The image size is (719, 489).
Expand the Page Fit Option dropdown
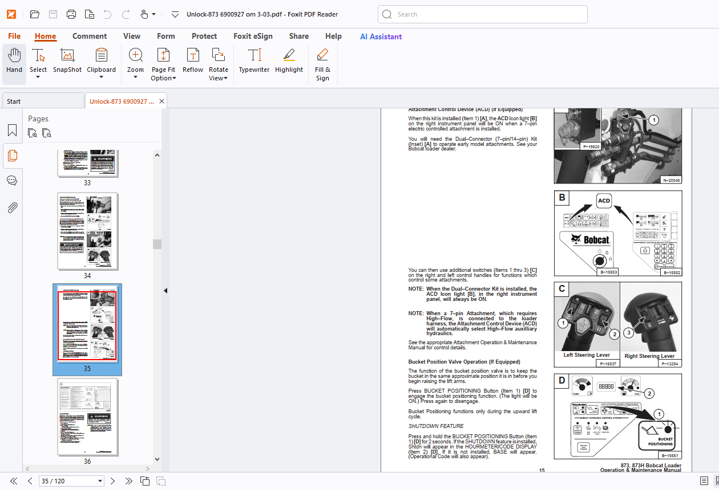click(x=174, y=79)
